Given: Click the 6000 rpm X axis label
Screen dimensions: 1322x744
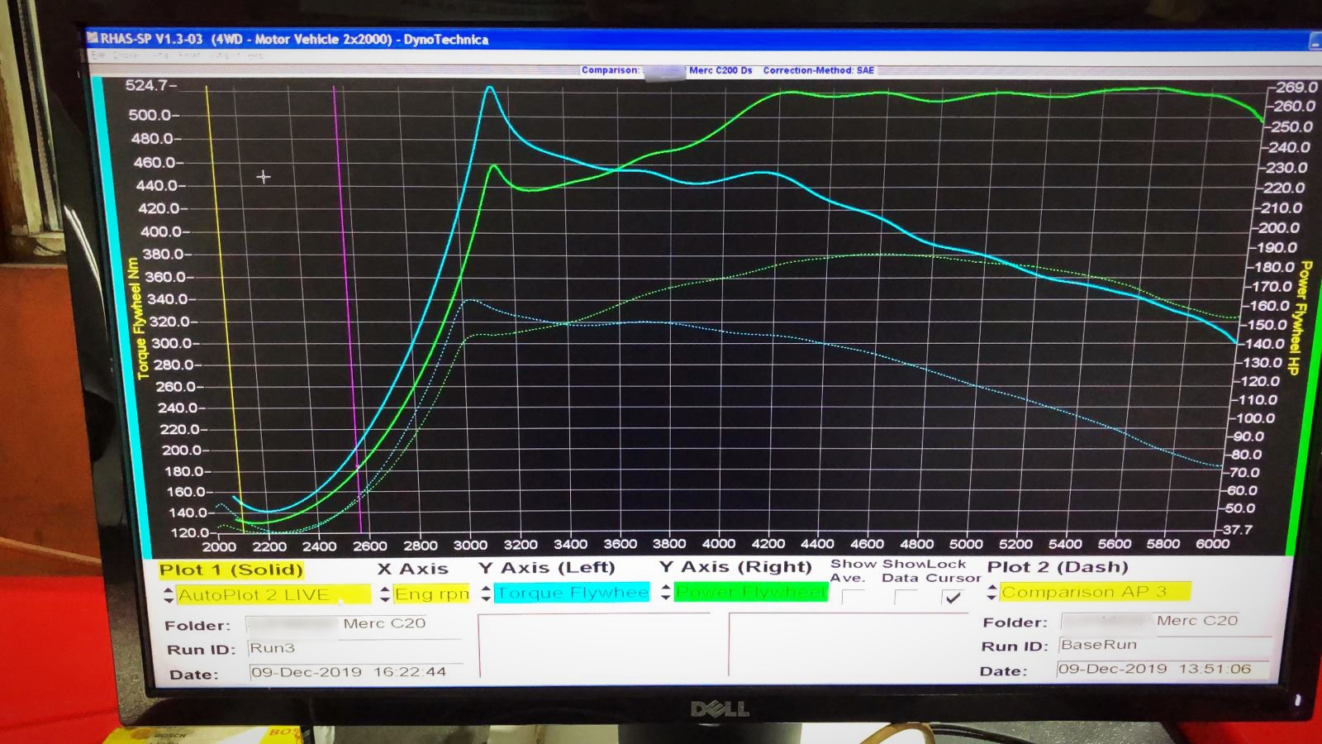Looking at the screenshot, I should click(x=1213, y=543).
